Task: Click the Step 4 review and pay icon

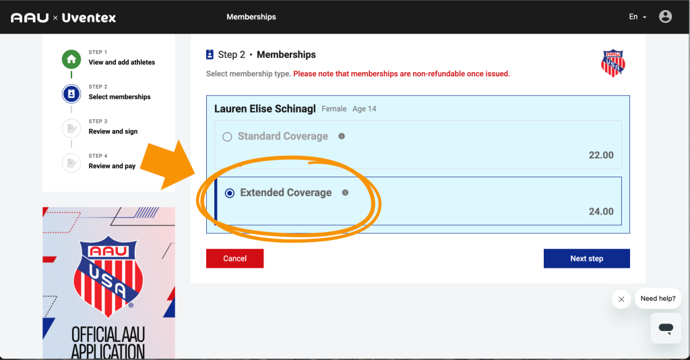Action: click(x=71, y=162)
